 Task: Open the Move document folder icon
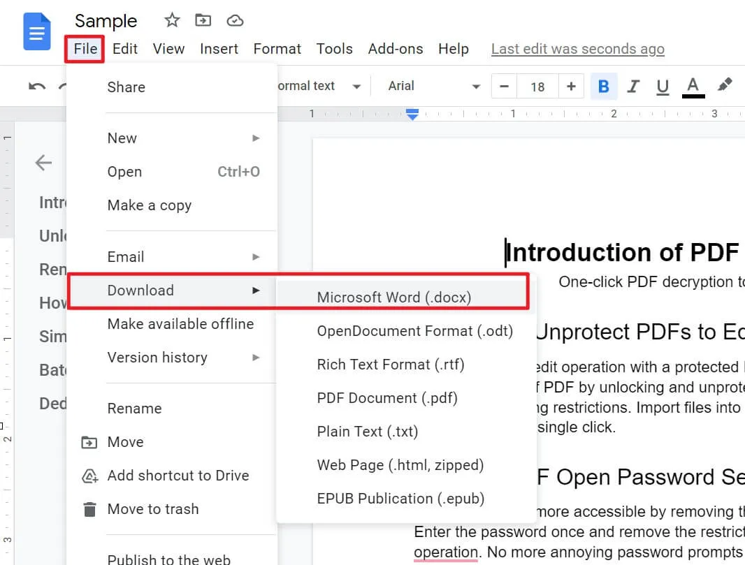[x=203, y=20]
